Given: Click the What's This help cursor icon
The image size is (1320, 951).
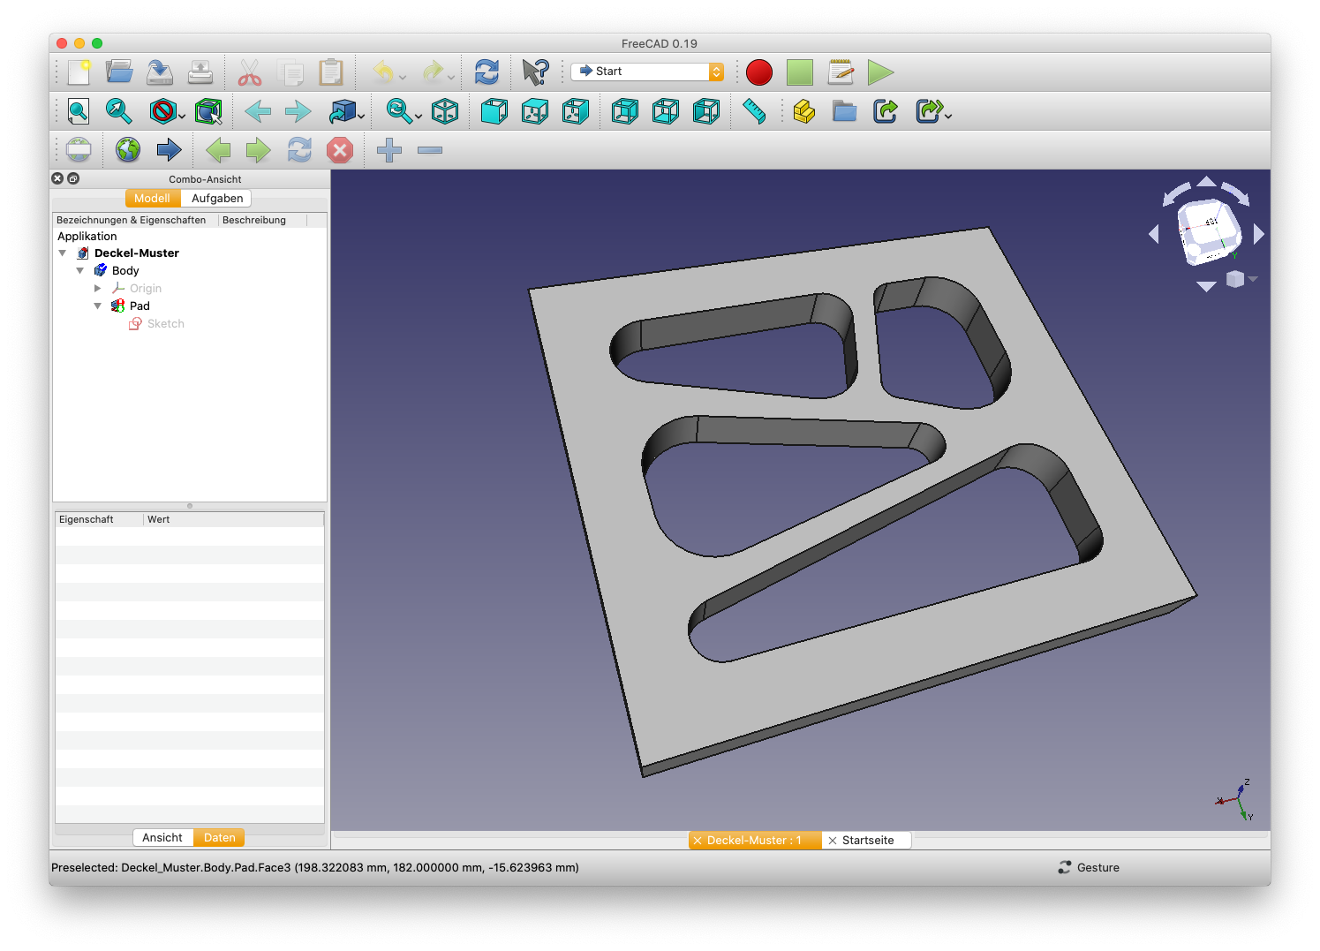Looking at the screenshot, I should 535,72.
